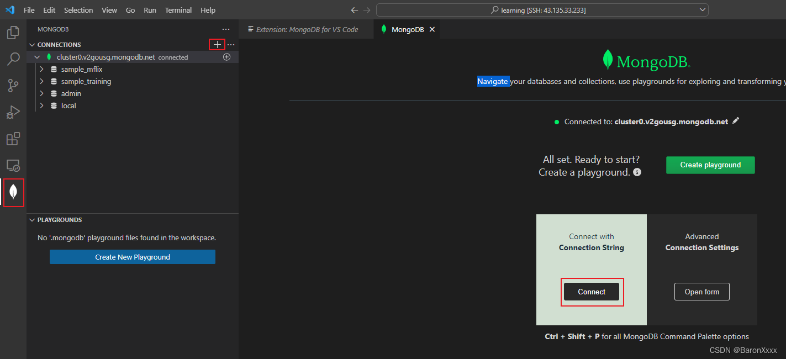786x359 pixels.
Task: Click the learning SSH command center search box
Action: pyautogui.click(x=542, y=10)
